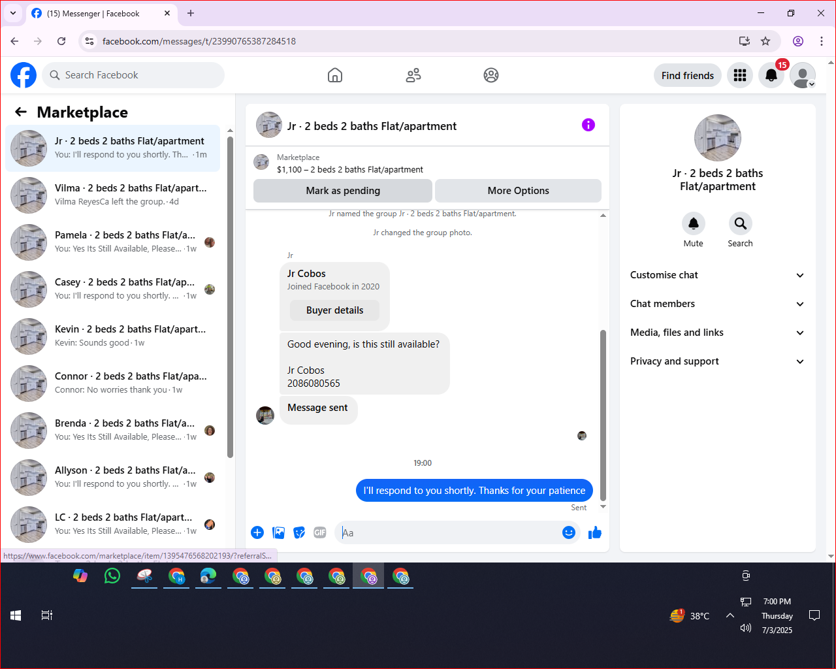836x669 pixels.
Task: Click Buyer details button
Action: point(334,310)
